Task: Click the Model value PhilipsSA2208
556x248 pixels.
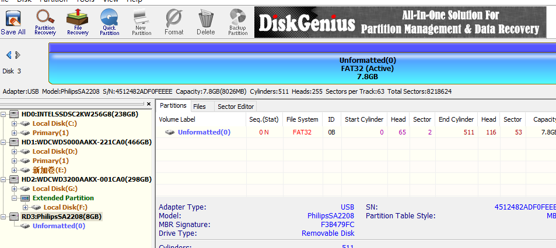Action: pos(330,216)
